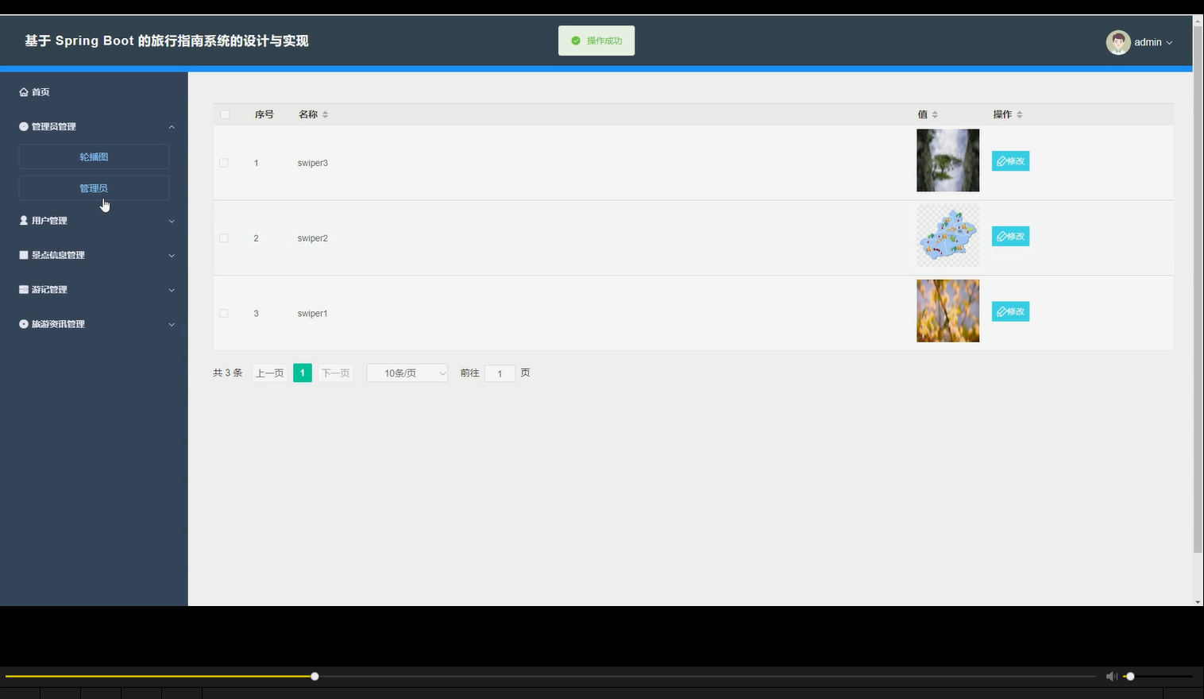Screen dimensions: 1204x699
Task: Click the 用户管理 user icon
Action: coord(24,220)
